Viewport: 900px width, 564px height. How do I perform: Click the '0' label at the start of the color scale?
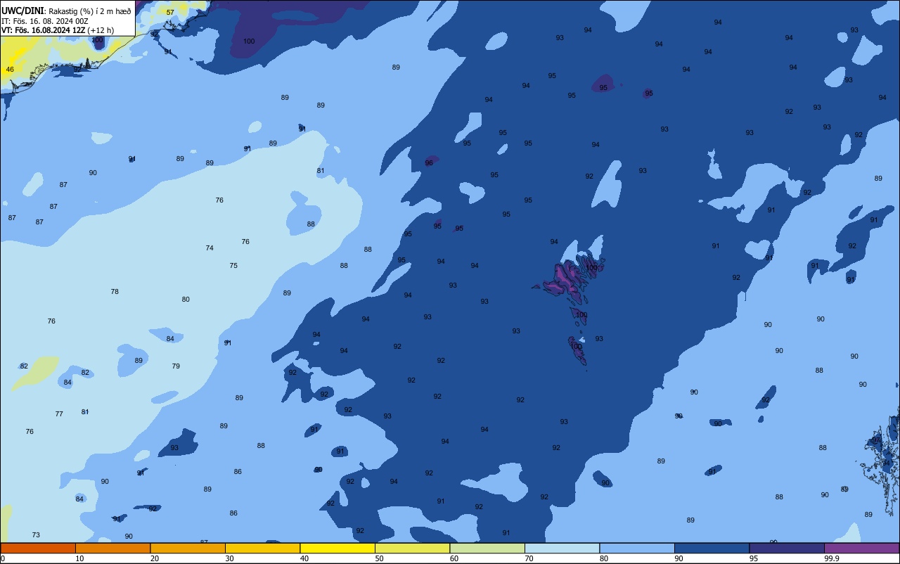click(x=3, y=558)
